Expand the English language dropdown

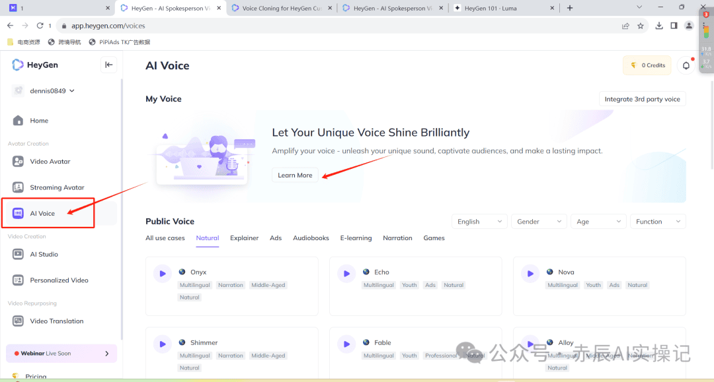tap(479, 222)
